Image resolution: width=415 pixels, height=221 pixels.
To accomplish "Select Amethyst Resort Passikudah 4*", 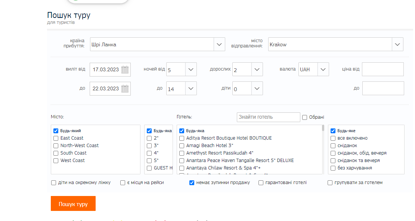I will point(182,153).
